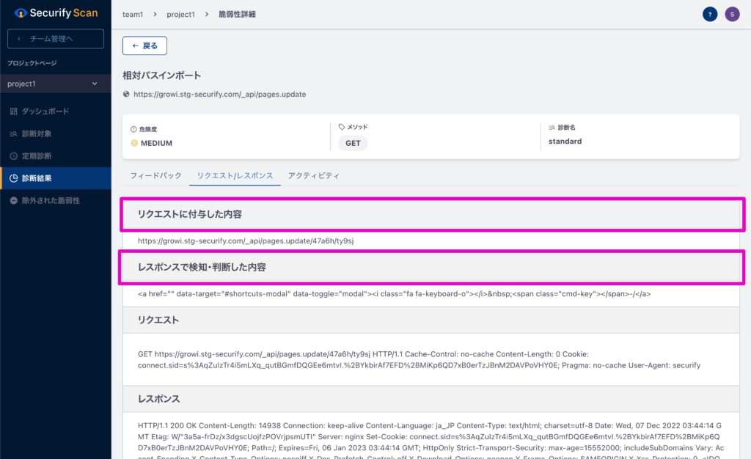Viewport: 751px width, 459px height.
Task: Click the GET method badge
Action: pos(353,143)
